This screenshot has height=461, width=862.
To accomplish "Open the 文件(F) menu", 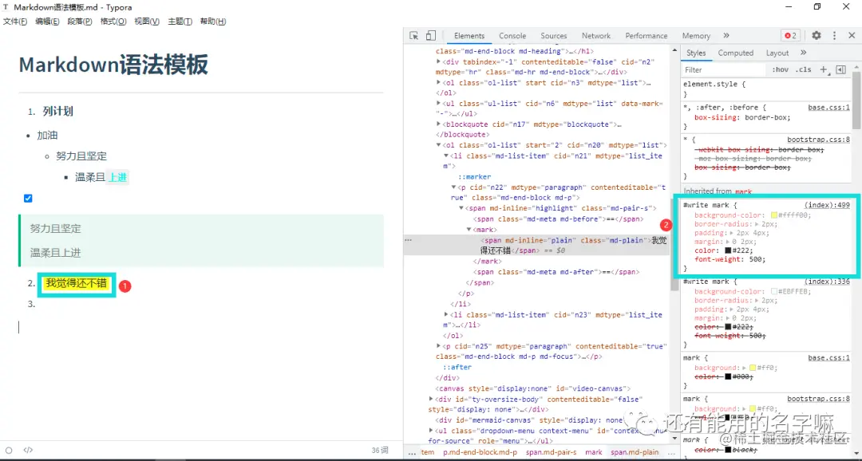I will click(15, 22).
